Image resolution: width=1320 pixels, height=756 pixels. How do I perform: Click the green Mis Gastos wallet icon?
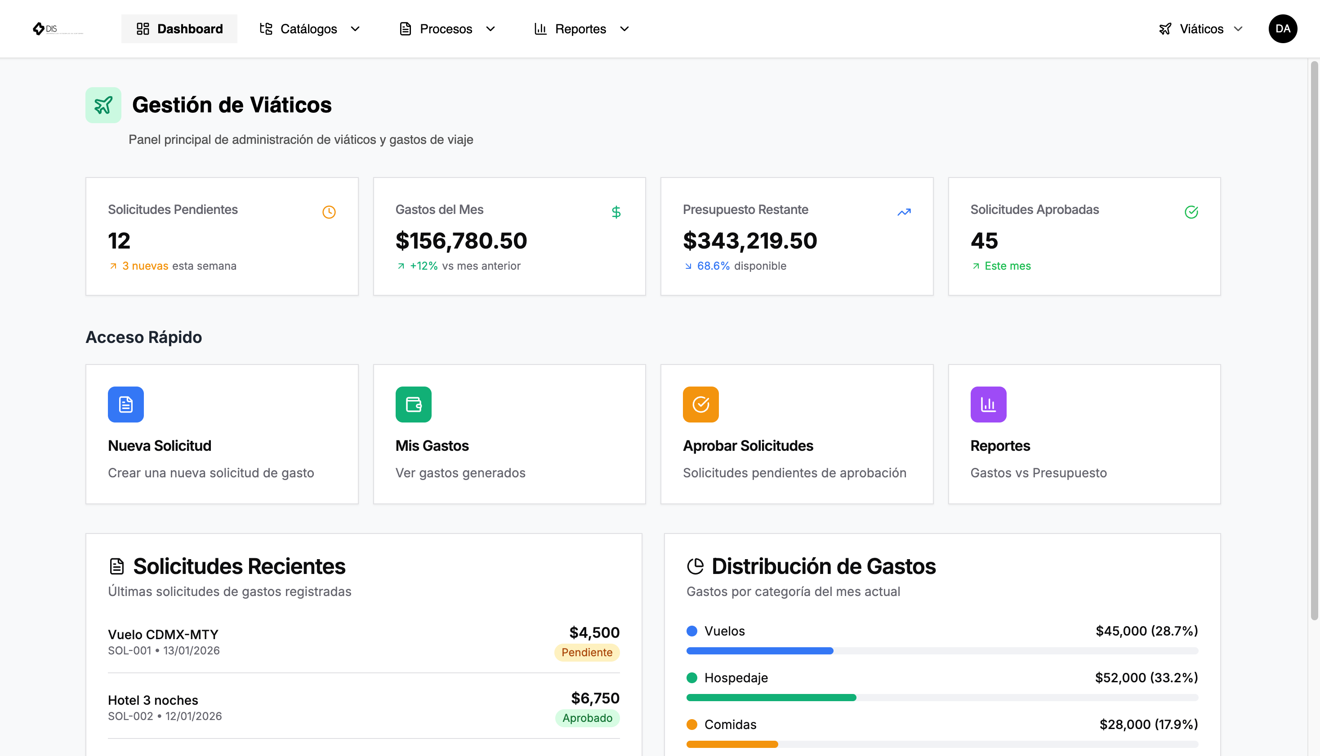(x=413, y=404)
